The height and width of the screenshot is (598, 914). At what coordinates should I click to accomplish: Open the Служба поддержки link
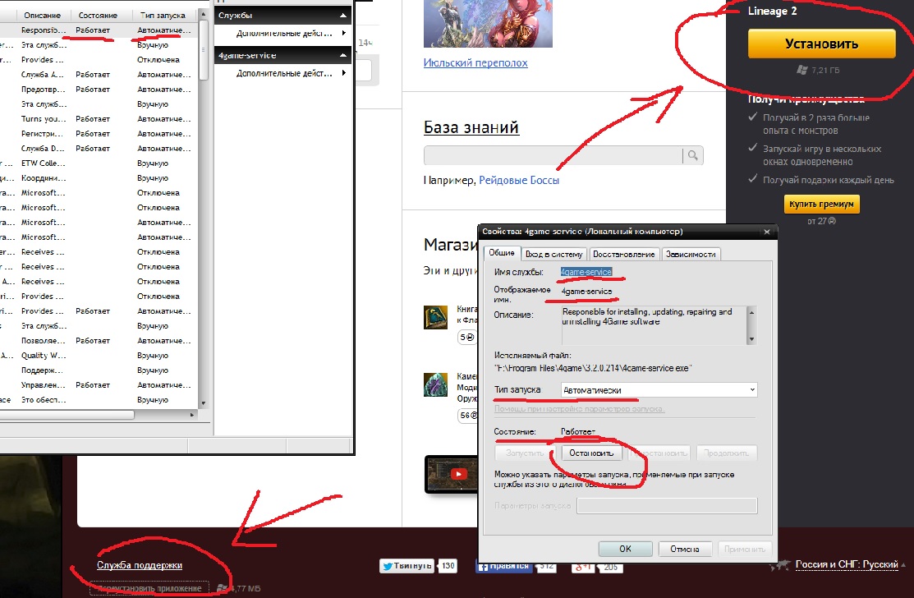(x=140, y=565)
